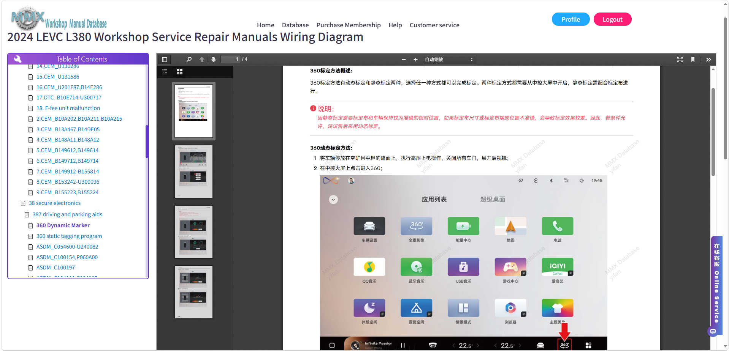
Task: Zoom out with the minus button
Action: [404, 60]
